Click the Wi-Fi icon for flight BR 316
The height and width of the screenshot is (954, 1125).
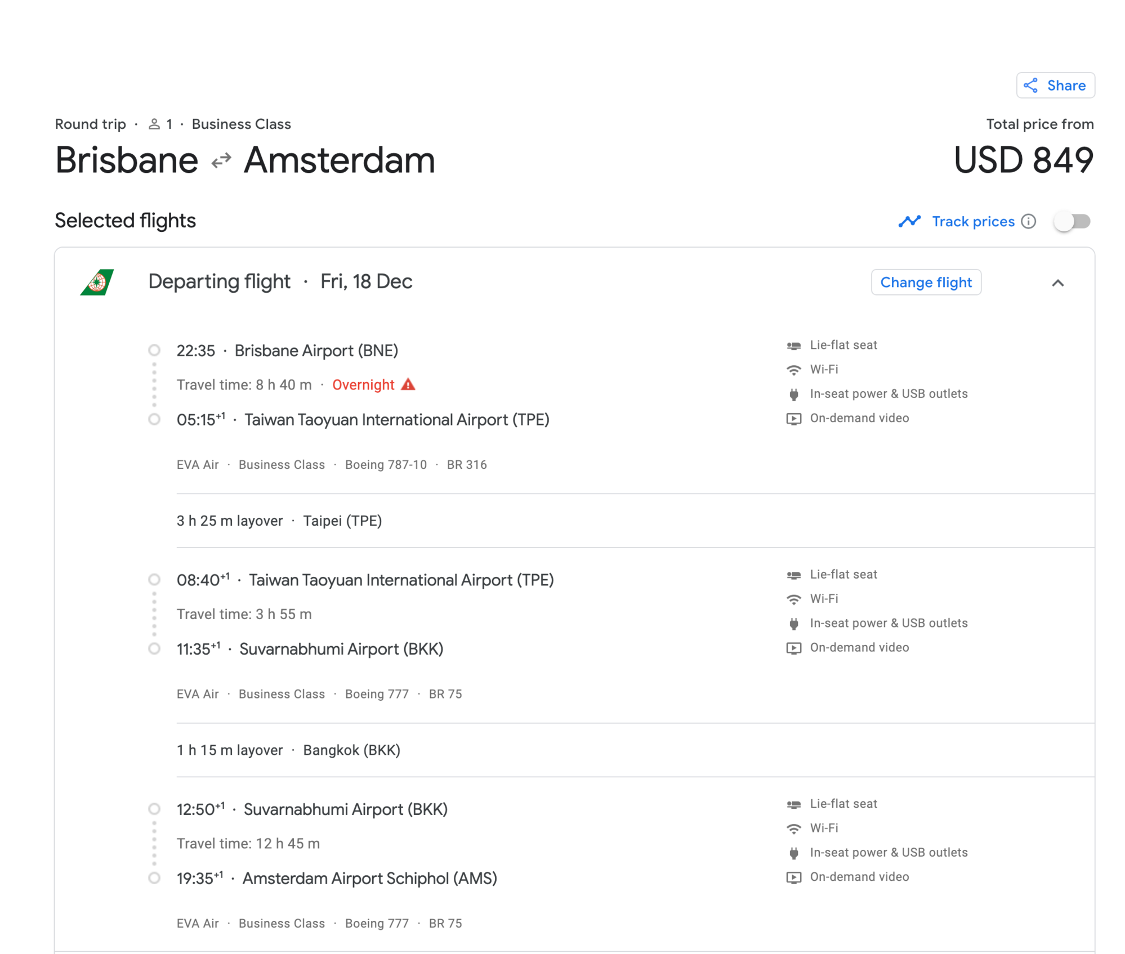pyautogui.click(x=793, y=370)
